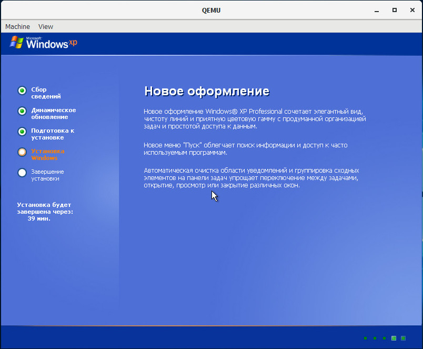Click 'Установка будет завершена через:' text
Image resolution: width=423 pixels, height=349 pixels.
pos(45,208)
